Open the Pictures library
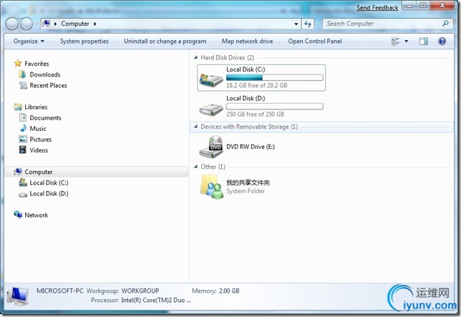This screenshot has height=317, width=461. tap(40, 140)
